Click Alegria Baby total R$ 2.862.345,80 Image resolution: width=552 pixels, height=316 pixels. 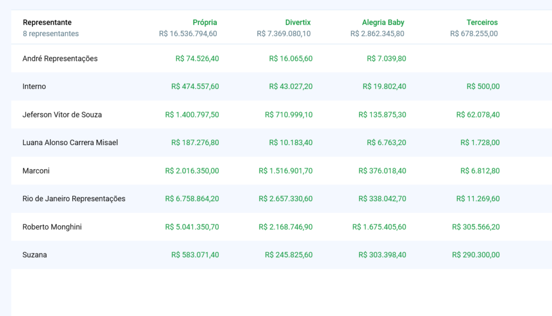[377, 34]
